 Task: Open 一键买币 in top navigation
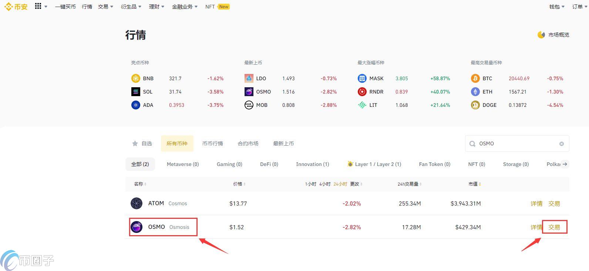coord(65,7)
